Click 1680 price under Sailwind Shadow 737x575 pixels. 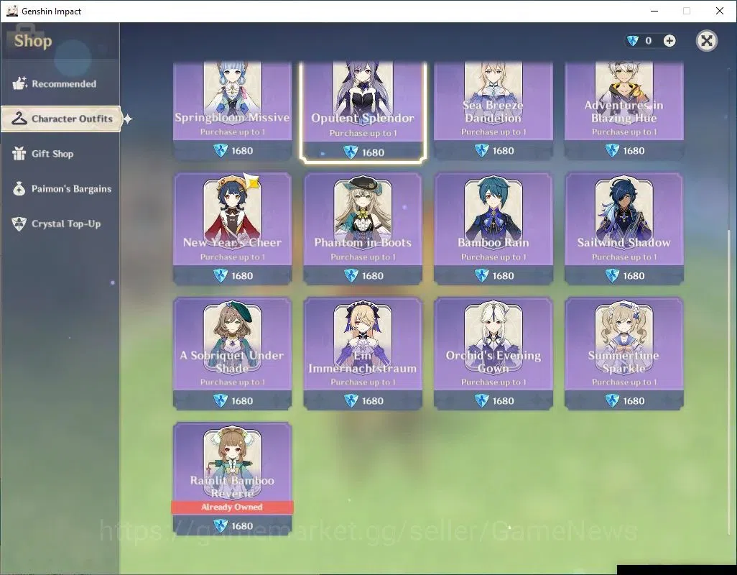point(634,276)
